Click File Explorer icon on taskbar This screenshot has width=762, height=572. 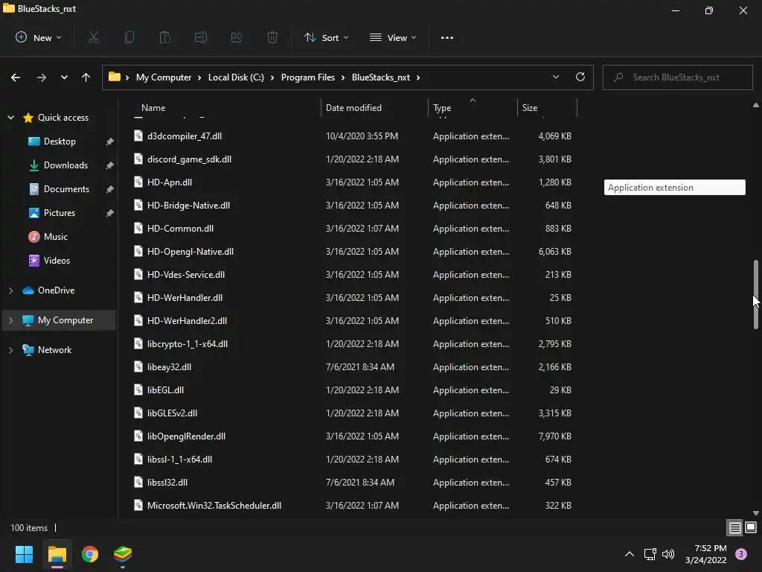[57, 554]
